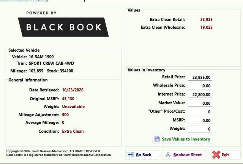Click the Mileage Adjustment value 900
The height and width of the screenshot is (165, 243).
pos(65,115)
